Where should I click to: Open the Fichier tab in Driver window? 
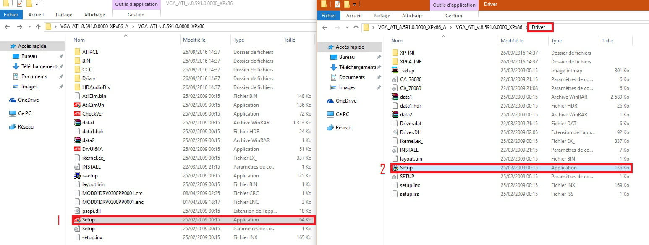click(329, 16)
